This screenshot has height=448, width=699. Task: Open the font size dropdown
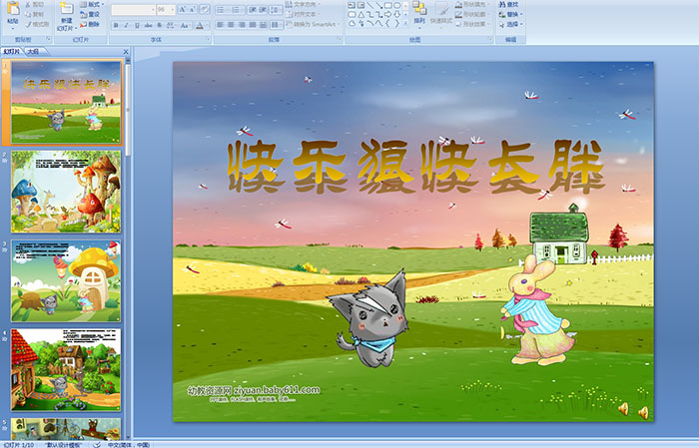coord(166,10)
